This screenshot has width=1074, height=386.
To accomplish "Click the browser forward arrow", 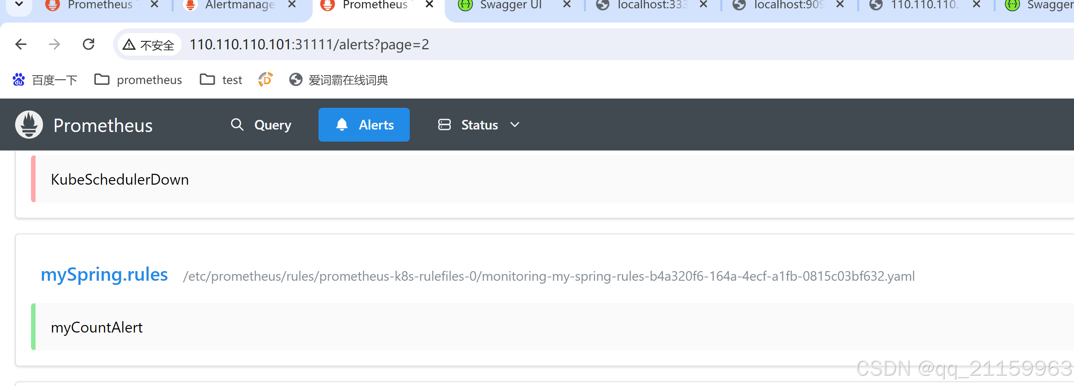I will point(54,44).
